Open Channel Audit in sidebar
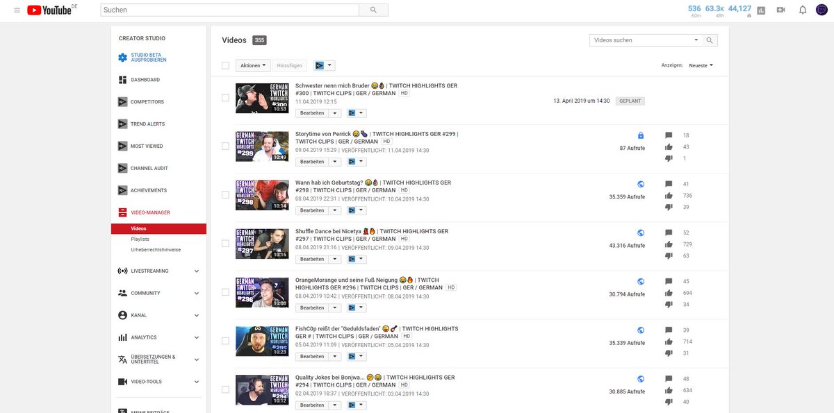834x413 pixels. coord(149,169)
